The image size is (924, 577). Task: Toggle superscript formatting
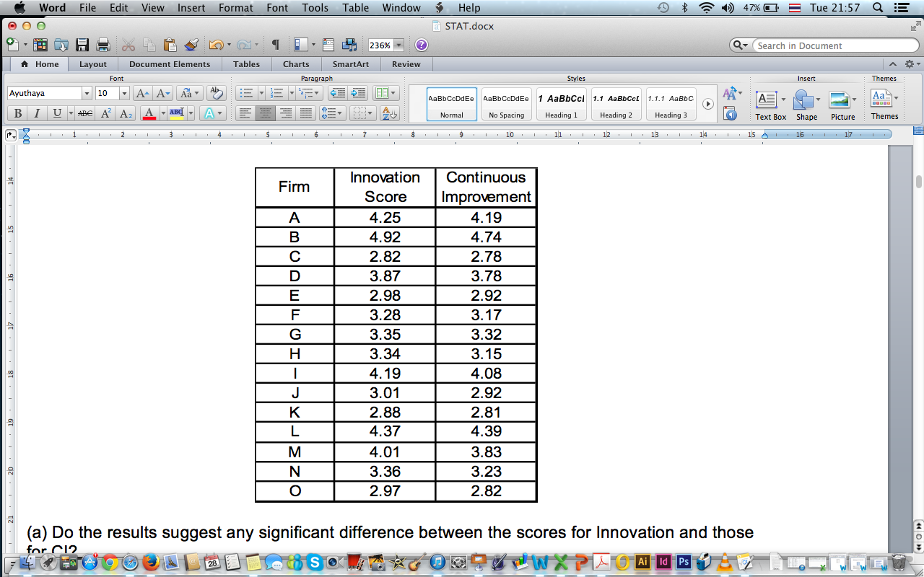pos(106,113)
